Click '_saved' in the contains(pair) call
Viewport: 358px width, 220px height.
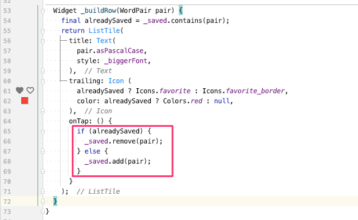(155, 21)
